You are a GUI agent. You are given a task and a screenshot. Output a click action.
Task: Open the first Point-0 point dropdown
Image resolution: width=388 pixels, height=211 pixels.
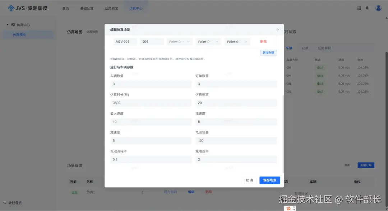[x=179, y=41]
